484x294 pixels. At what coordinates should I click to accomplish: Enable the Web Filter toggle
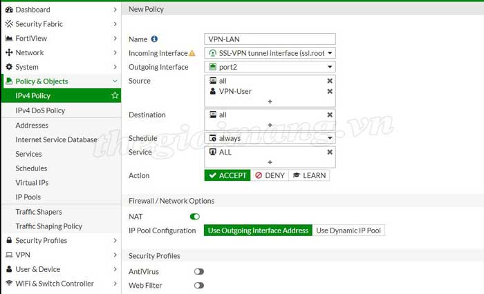point(199,285)
